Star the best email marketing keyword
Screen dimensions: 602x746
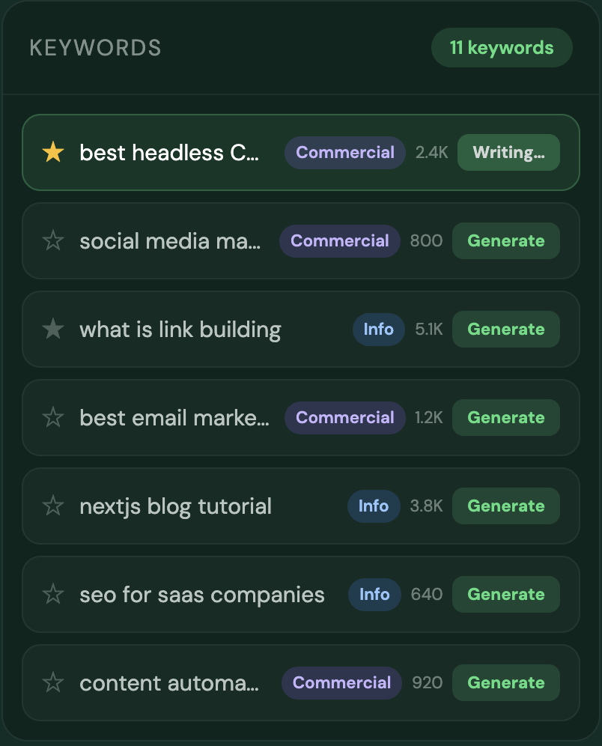[x=53, y=418]
